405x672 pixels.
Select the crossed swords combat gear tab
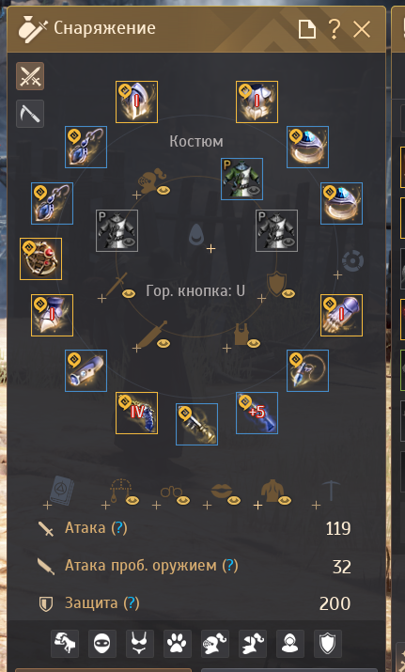pos(30,76)
